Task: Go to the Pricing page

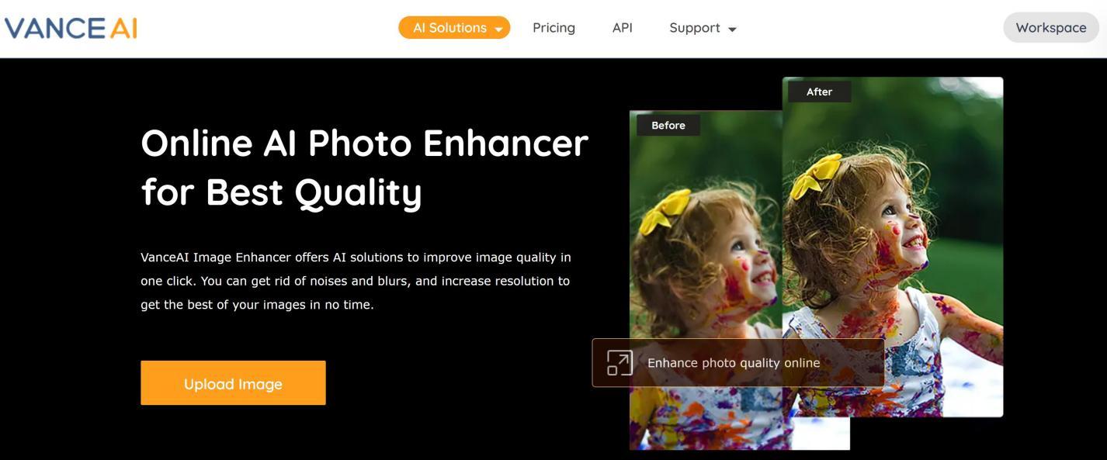Action: pyautogui.click(x=553, y=28)
